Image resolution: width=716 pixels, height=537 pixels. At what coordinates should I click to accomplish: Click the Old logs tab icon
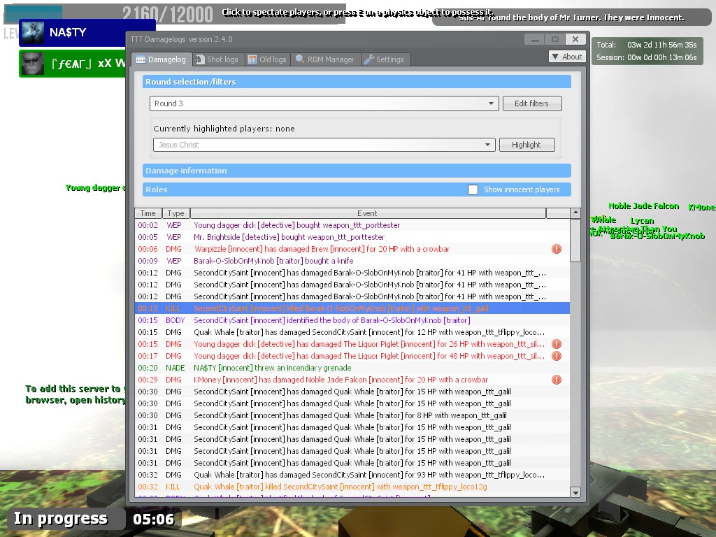pyautogui.click(x=252, y=59)
